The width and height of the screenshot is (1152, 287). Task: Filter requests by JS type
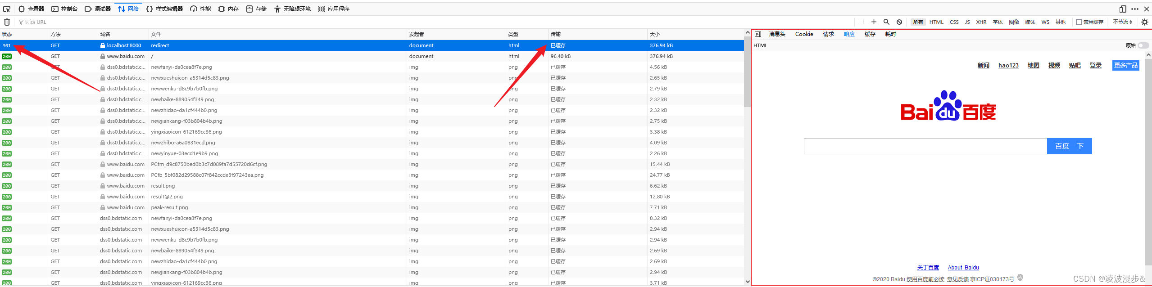967,22
